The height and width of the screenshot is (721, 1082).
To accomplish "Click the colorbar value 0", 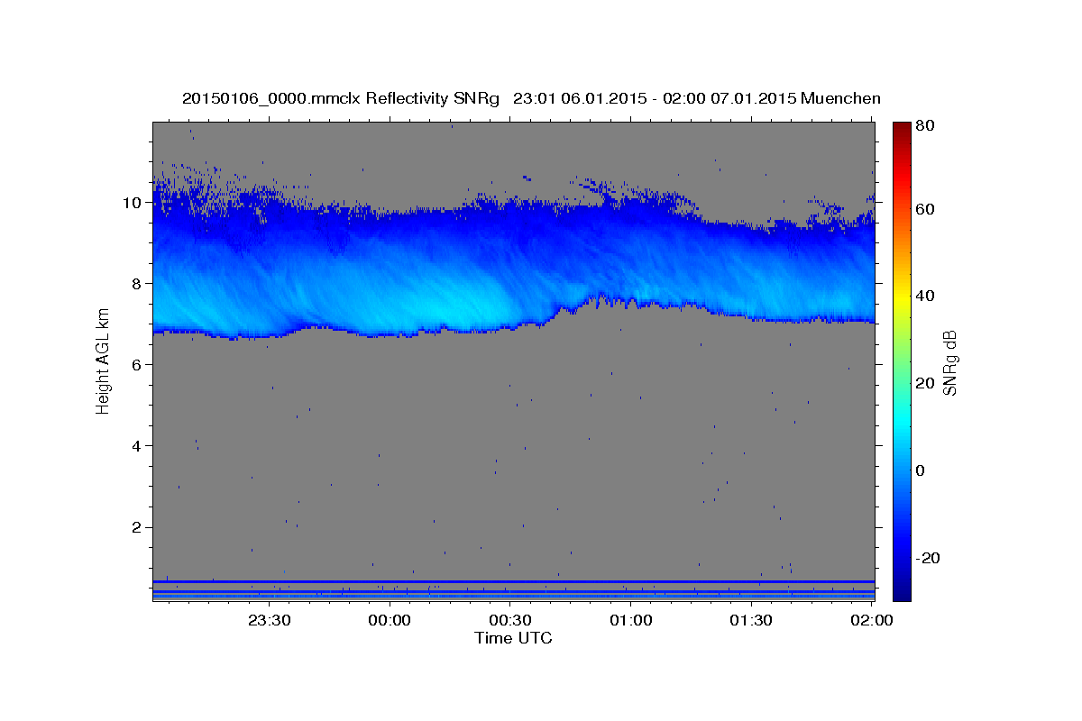I will (x=921, y=470).
